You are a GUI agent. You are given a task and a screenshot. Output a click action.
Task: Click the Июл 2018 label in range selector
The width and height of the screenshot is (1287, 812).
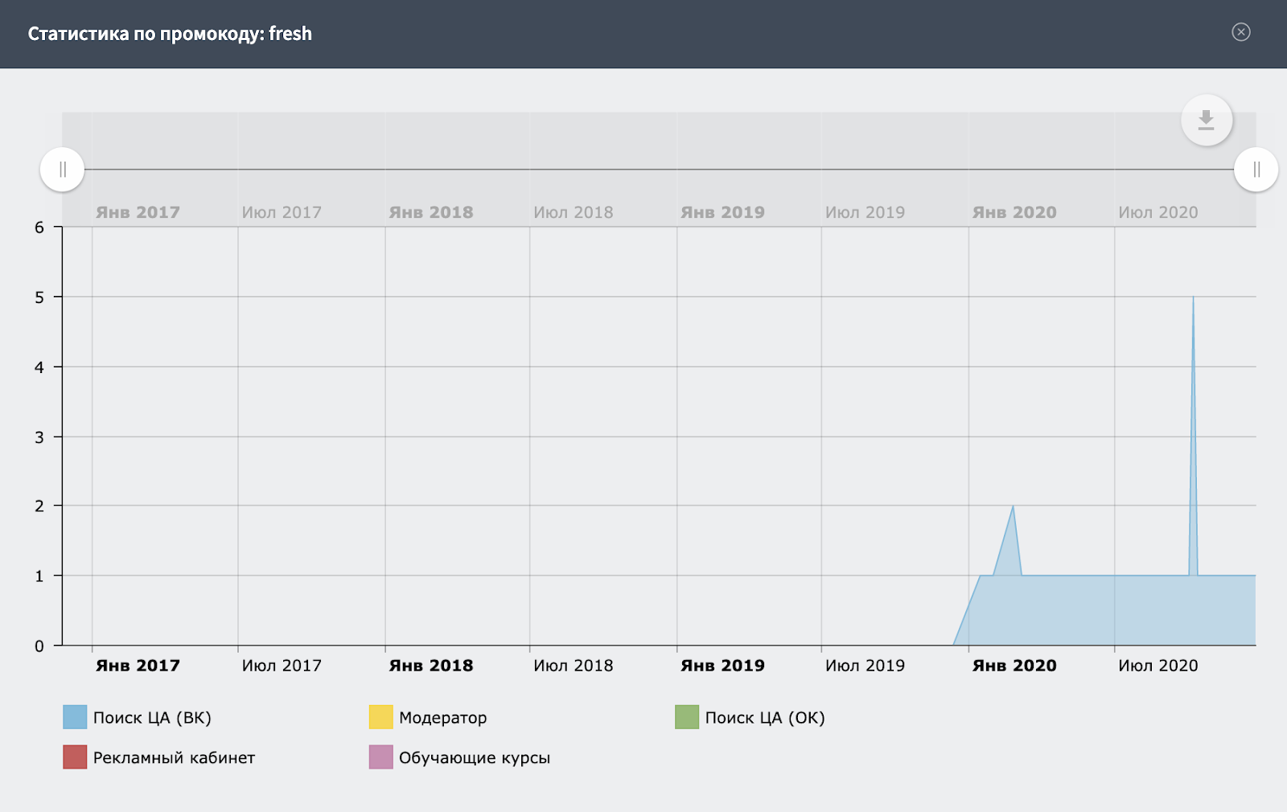[574, 212]
